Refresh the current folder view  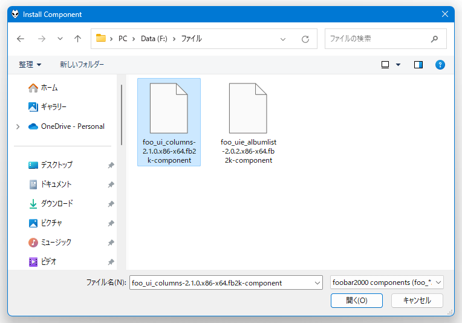[x=305, y=39]
